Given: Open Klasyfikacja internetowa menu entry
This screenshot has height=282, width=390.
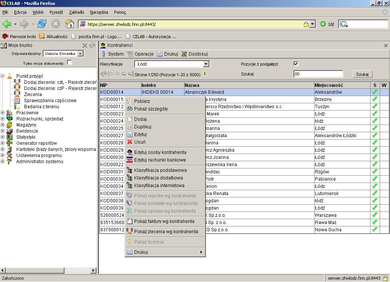Looking at the screenshot, I should (165, 186).
